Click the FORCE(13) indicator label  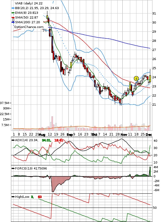pos(31,168)
